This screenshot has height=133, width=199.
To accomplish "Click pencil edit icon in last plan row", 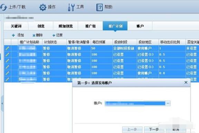I will (7, 79).
